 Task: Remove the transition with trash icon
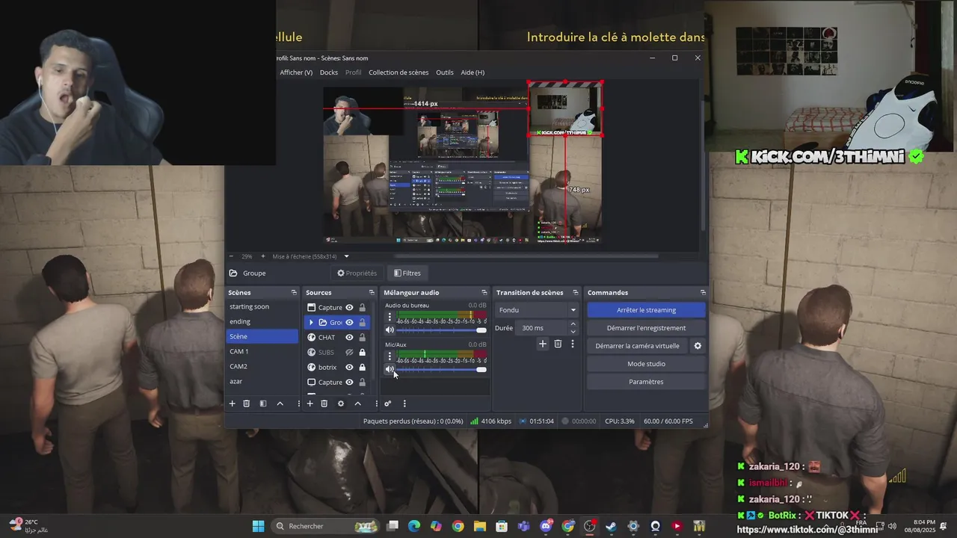point(558,344)
